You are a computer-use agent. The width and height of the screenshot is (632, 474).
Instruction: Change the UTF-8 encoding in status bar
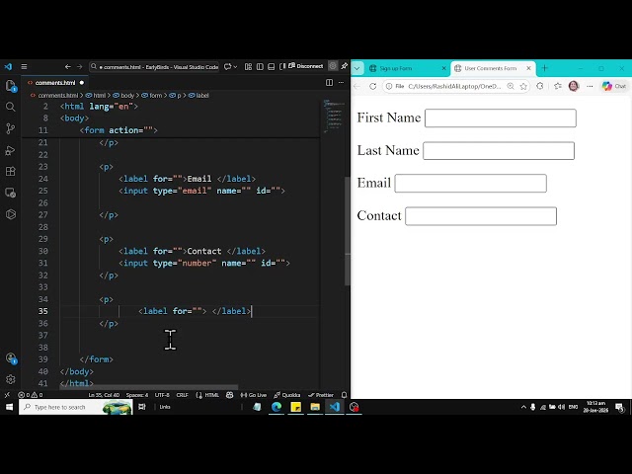tap(162, 395)
